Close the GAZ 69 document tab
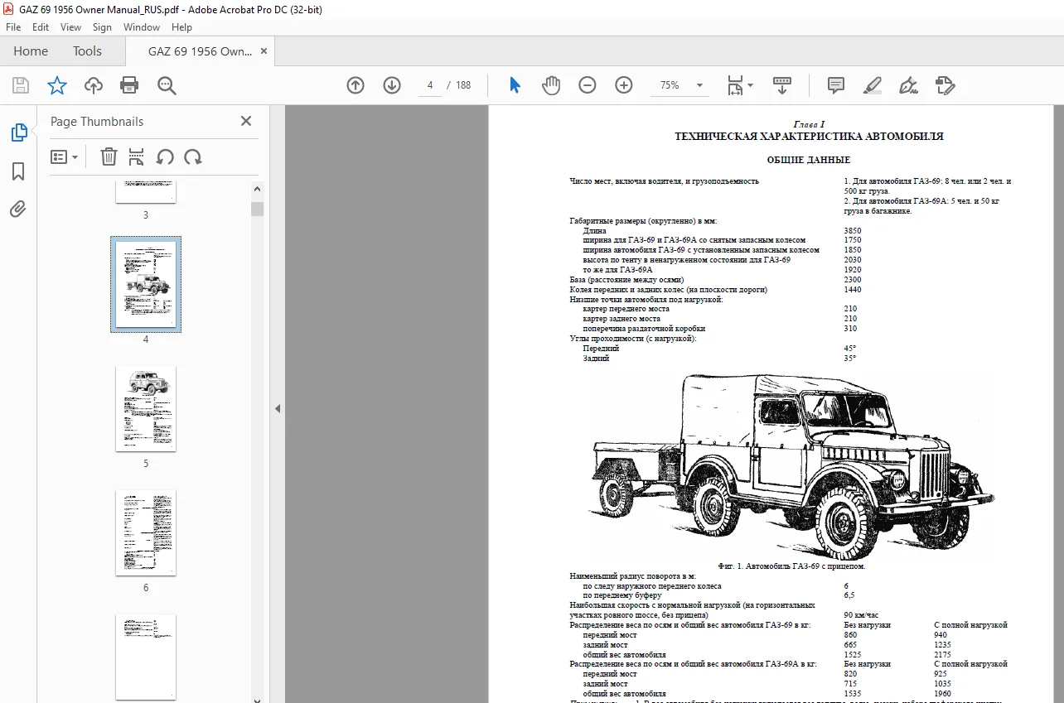The height and width of the screenshot is (703, 1064). (x=264, y=51)
